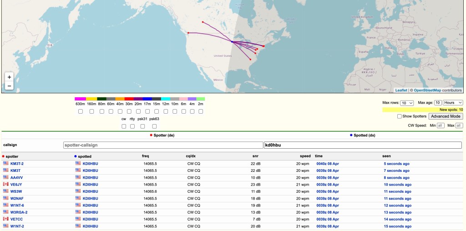Toggle the Show Spotters checkbox
Viewport: 466px width, 231px height.
tap(400, 116)
